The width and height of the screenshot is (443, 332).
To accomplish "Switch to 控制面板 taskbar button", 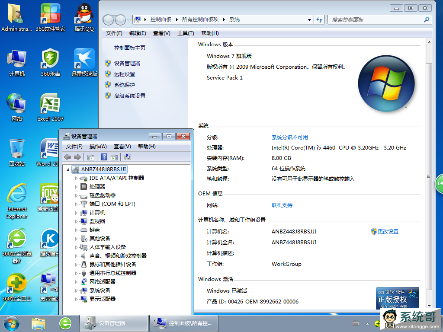I will tap(183, 323).
